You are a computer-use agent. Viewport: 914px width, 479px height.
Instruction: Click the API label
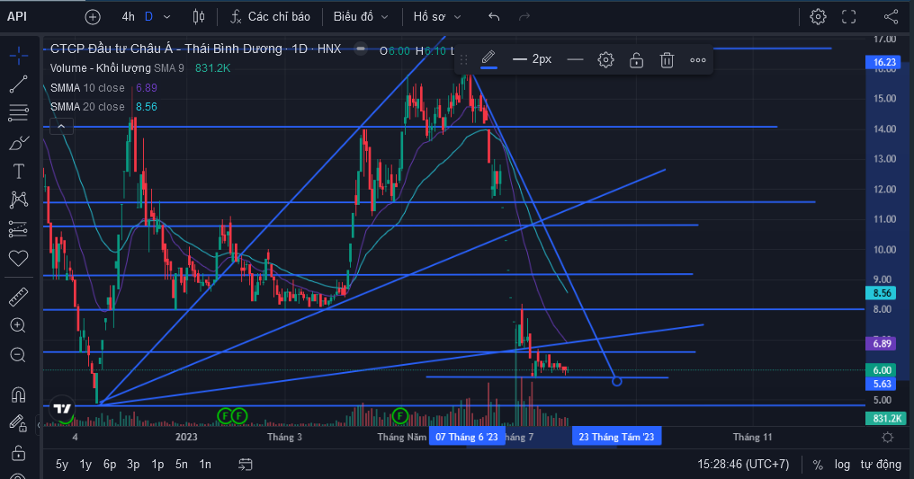[17, 16]
